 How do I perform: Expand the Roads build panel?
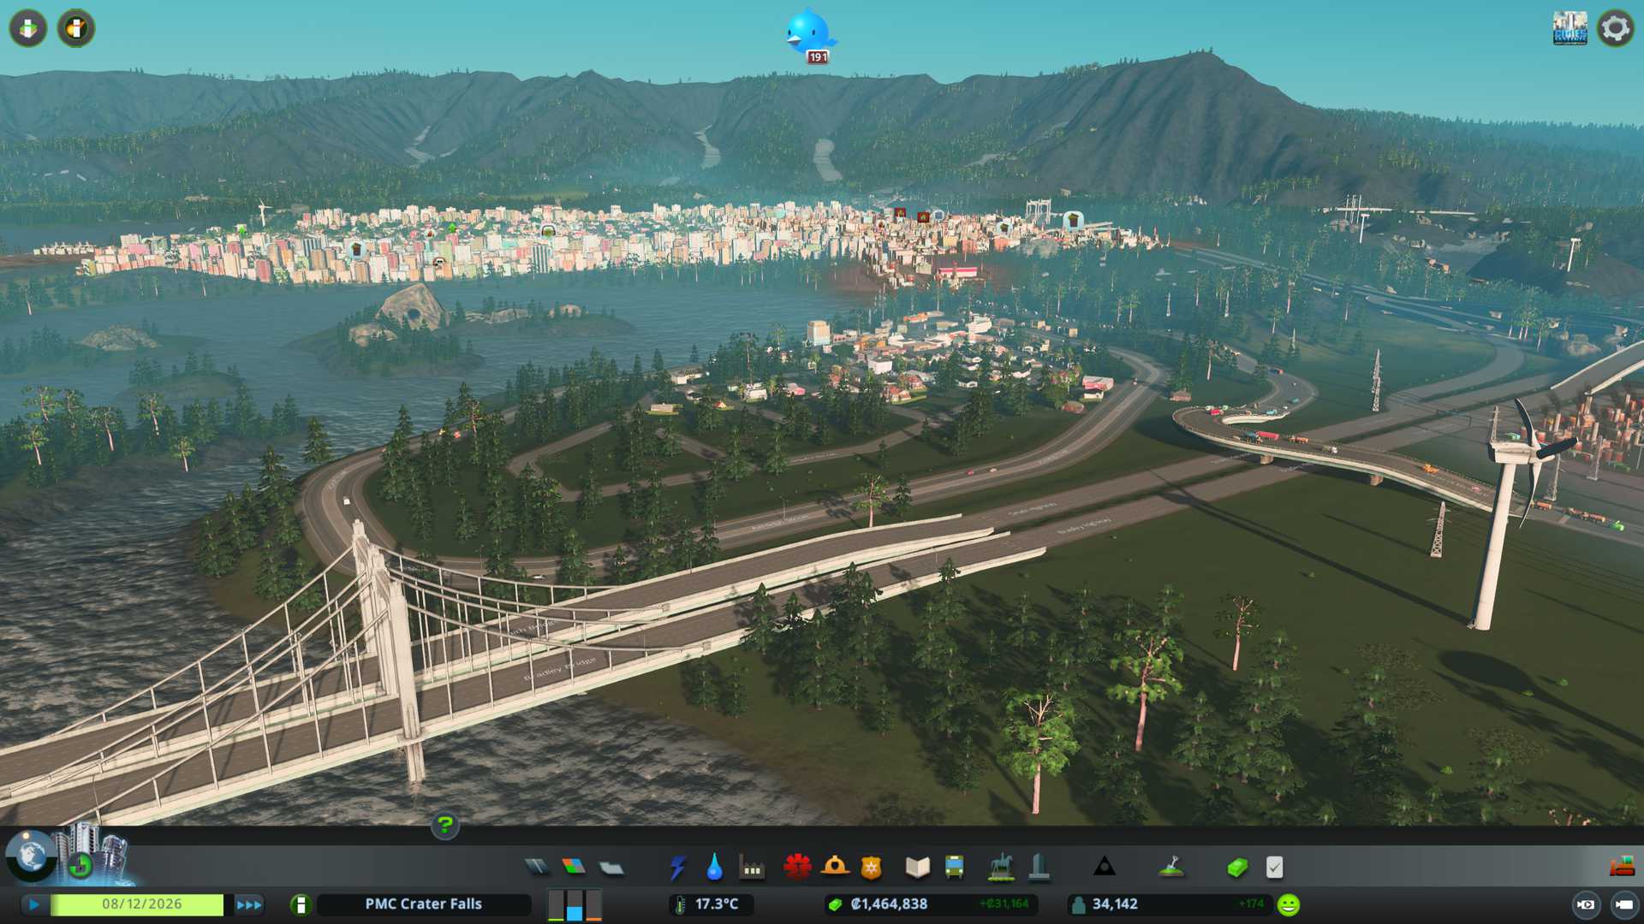point(537,868)
